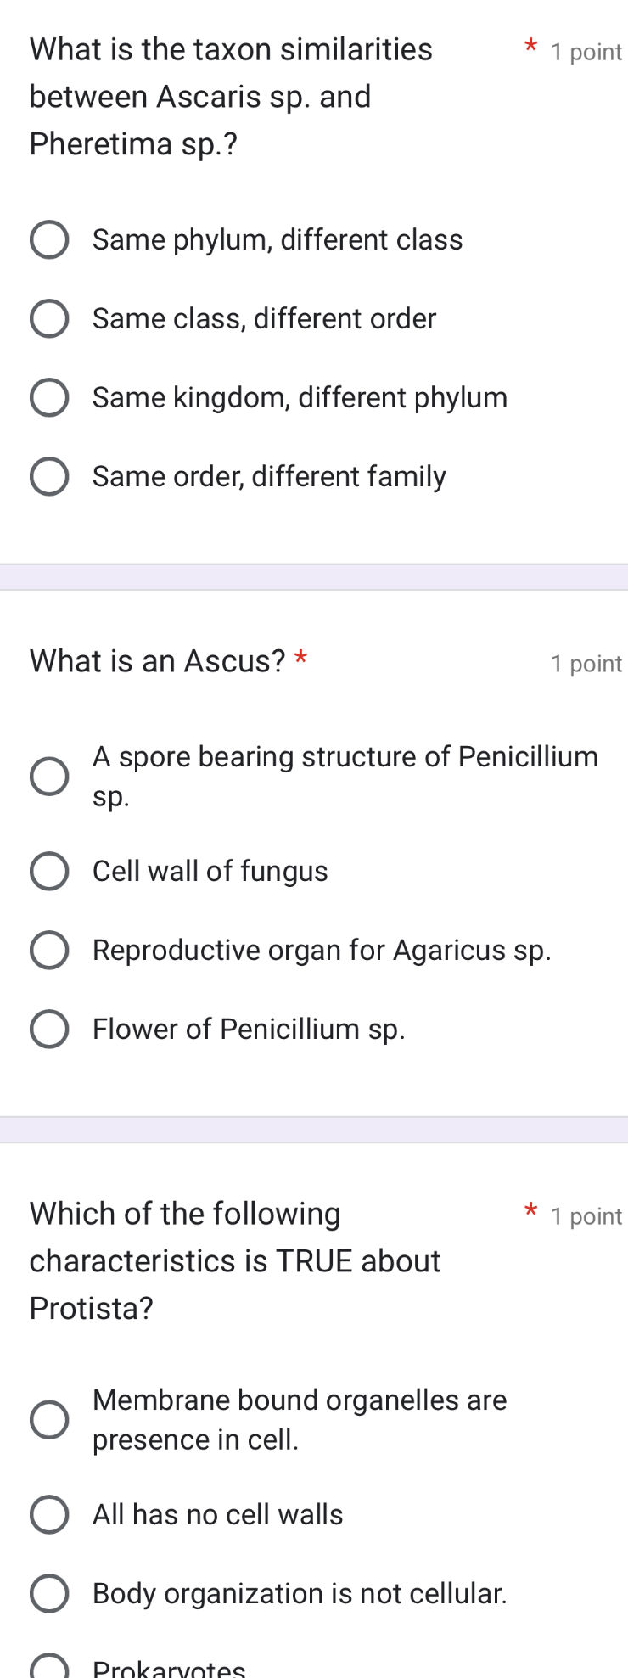Click the Protista characteristics question text
This screenshot has height=1678, width=628.
[x=234, y=1261]
